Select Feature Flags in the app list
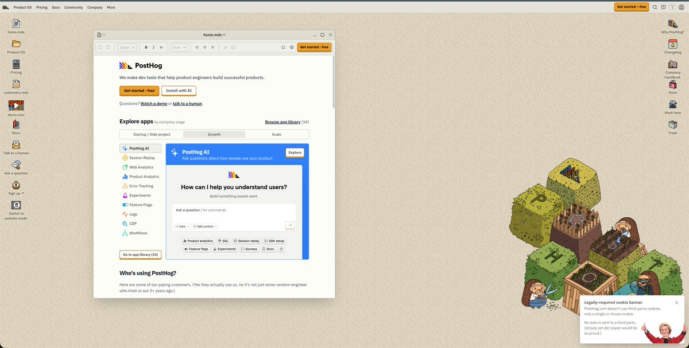Image resolution: width=689 pixels, height=348 pixels. pos(141,205)
